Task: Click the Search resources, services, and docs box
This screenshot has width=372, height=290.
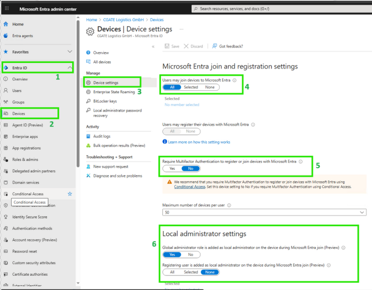Action: tap(281, 9)
